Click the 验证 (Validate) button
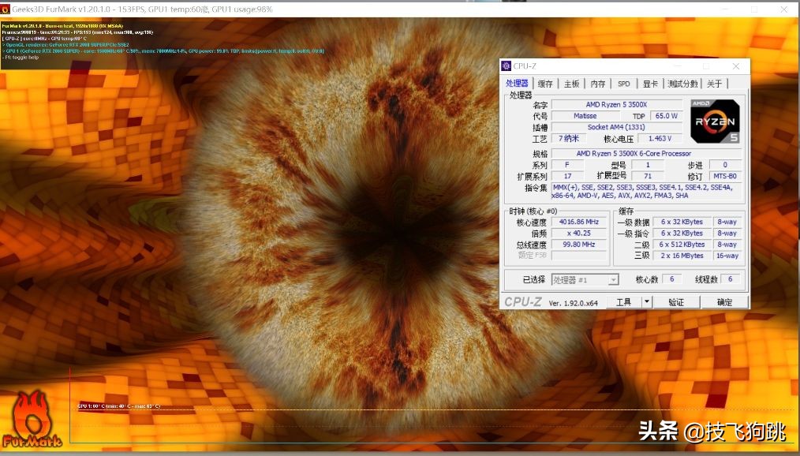Screen dimensions: 800x456 tap(675, 301)
